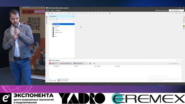Select the example_synth project
The height and width of the screenshot is (104, 185).
pos(58,32)
